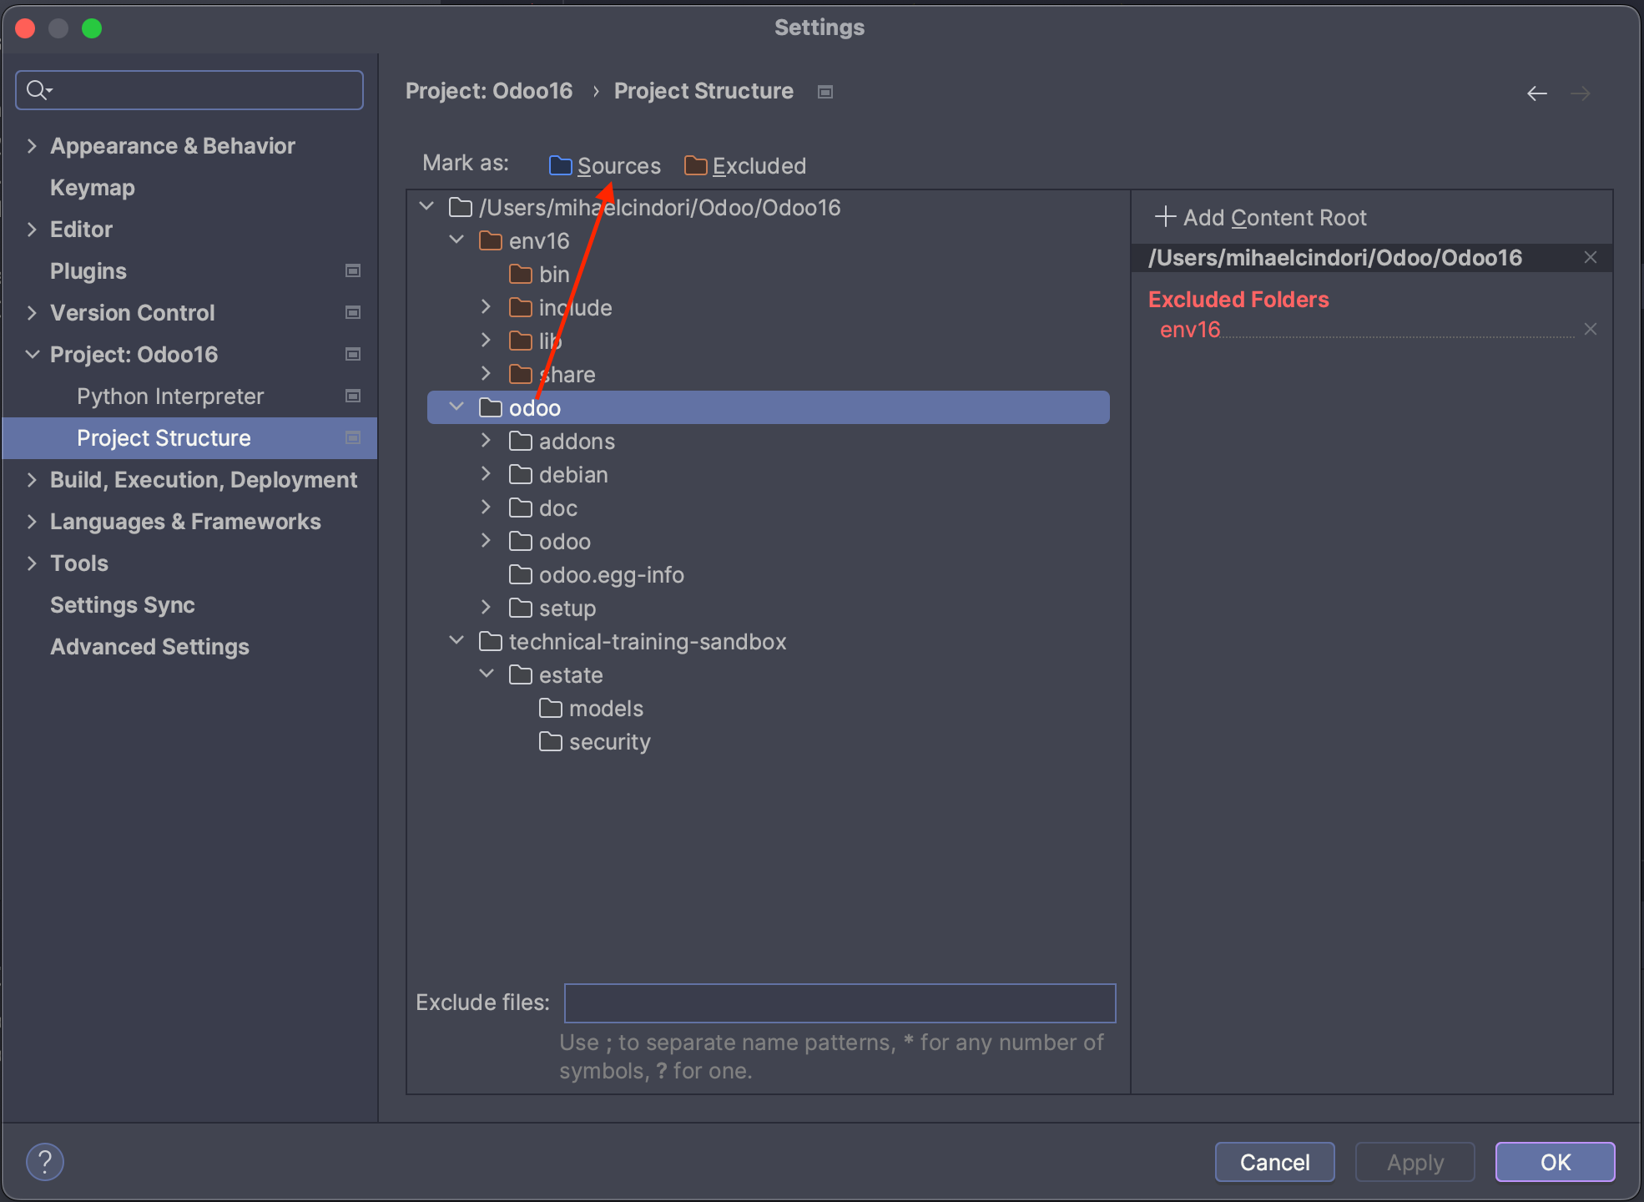Screen dimensions: 1644x1202
Task: Collapse the env16 folder
Action: click(x=456, y=240)
